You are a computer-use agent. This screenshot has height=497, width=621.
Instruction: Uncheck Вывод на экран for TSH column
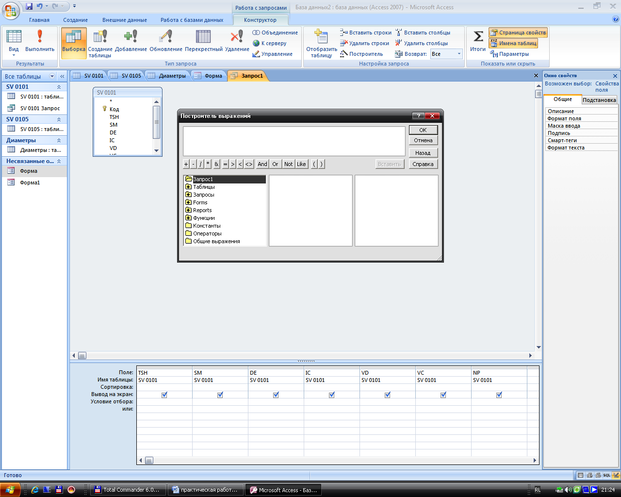click(x=164, y=395)
